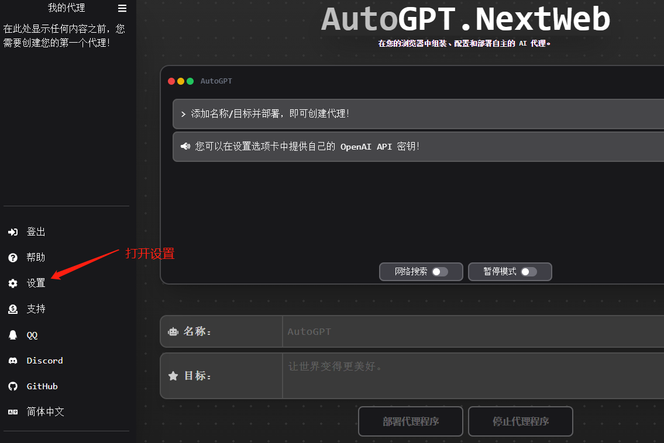Click the robot icon beside 名称
Screen dimensions: 664x443
pos(173,331)
